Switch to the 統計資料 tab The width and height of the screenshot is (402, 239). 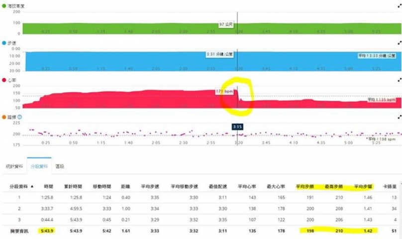tap(14, 166)
